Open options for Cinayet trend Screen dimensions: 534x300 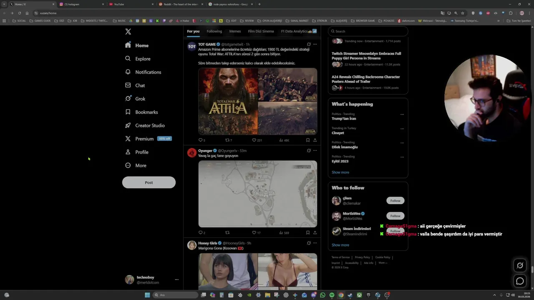[402, 129]
